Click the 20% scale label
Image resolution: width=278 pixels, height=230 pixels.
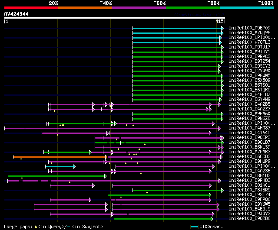tap(53, 3)
